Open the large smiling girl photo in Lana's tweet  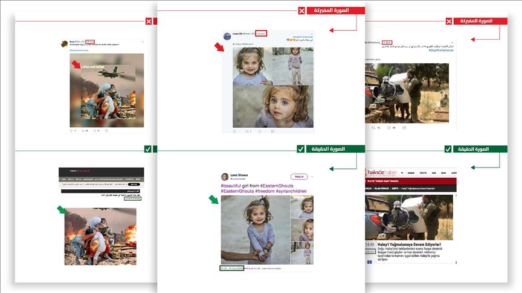[x=254, y=230]
